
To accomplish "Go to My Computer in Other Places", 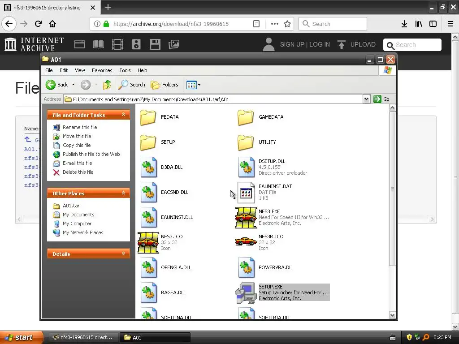I will coord(77,224).
